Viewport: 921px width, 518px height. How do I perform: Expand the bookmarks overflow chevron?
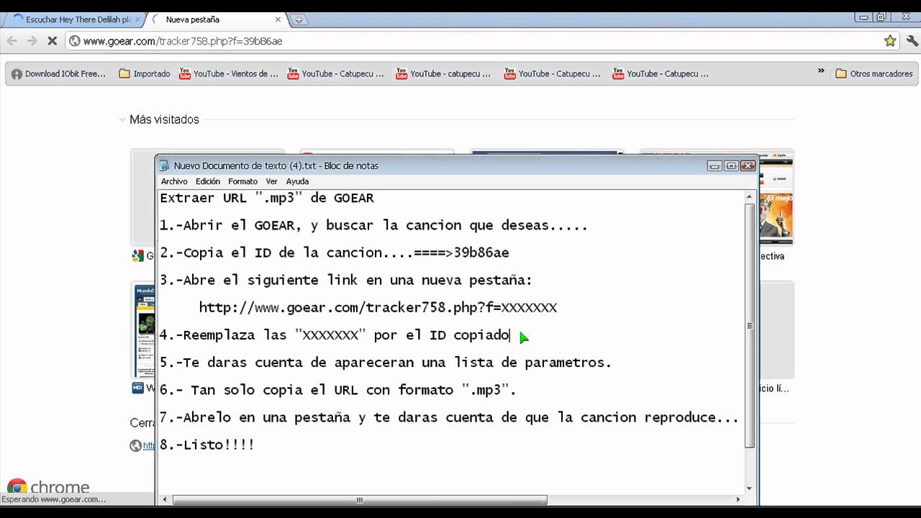tap(821, 71)
